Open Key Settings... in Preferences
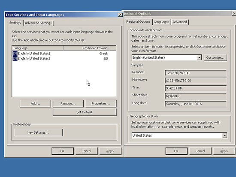This screenshot has height=177, width=236. tap(38, 132)
